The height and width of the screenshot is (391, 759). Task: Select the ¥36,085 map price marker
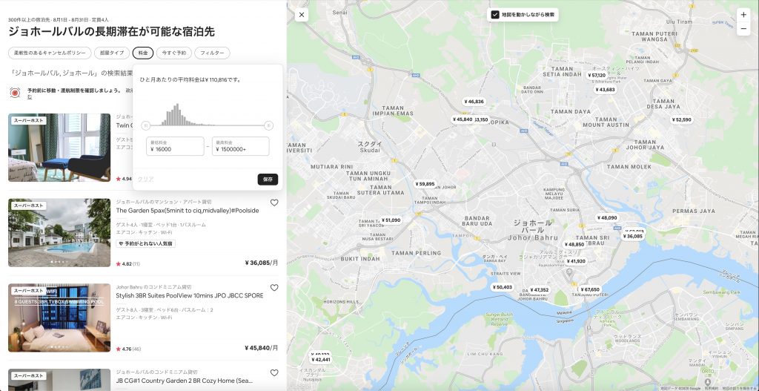(x=633, y=237)
